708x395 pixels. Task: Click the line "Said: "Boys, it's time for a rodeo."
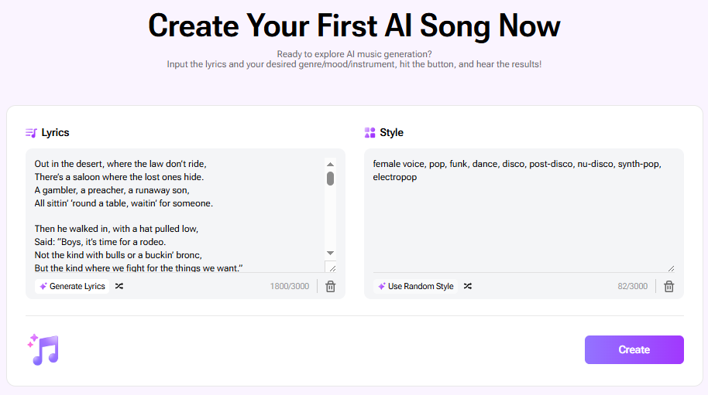100,242
